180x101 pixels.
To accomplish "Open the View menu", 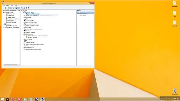I will pyautogui.click(x=12, y=6).
